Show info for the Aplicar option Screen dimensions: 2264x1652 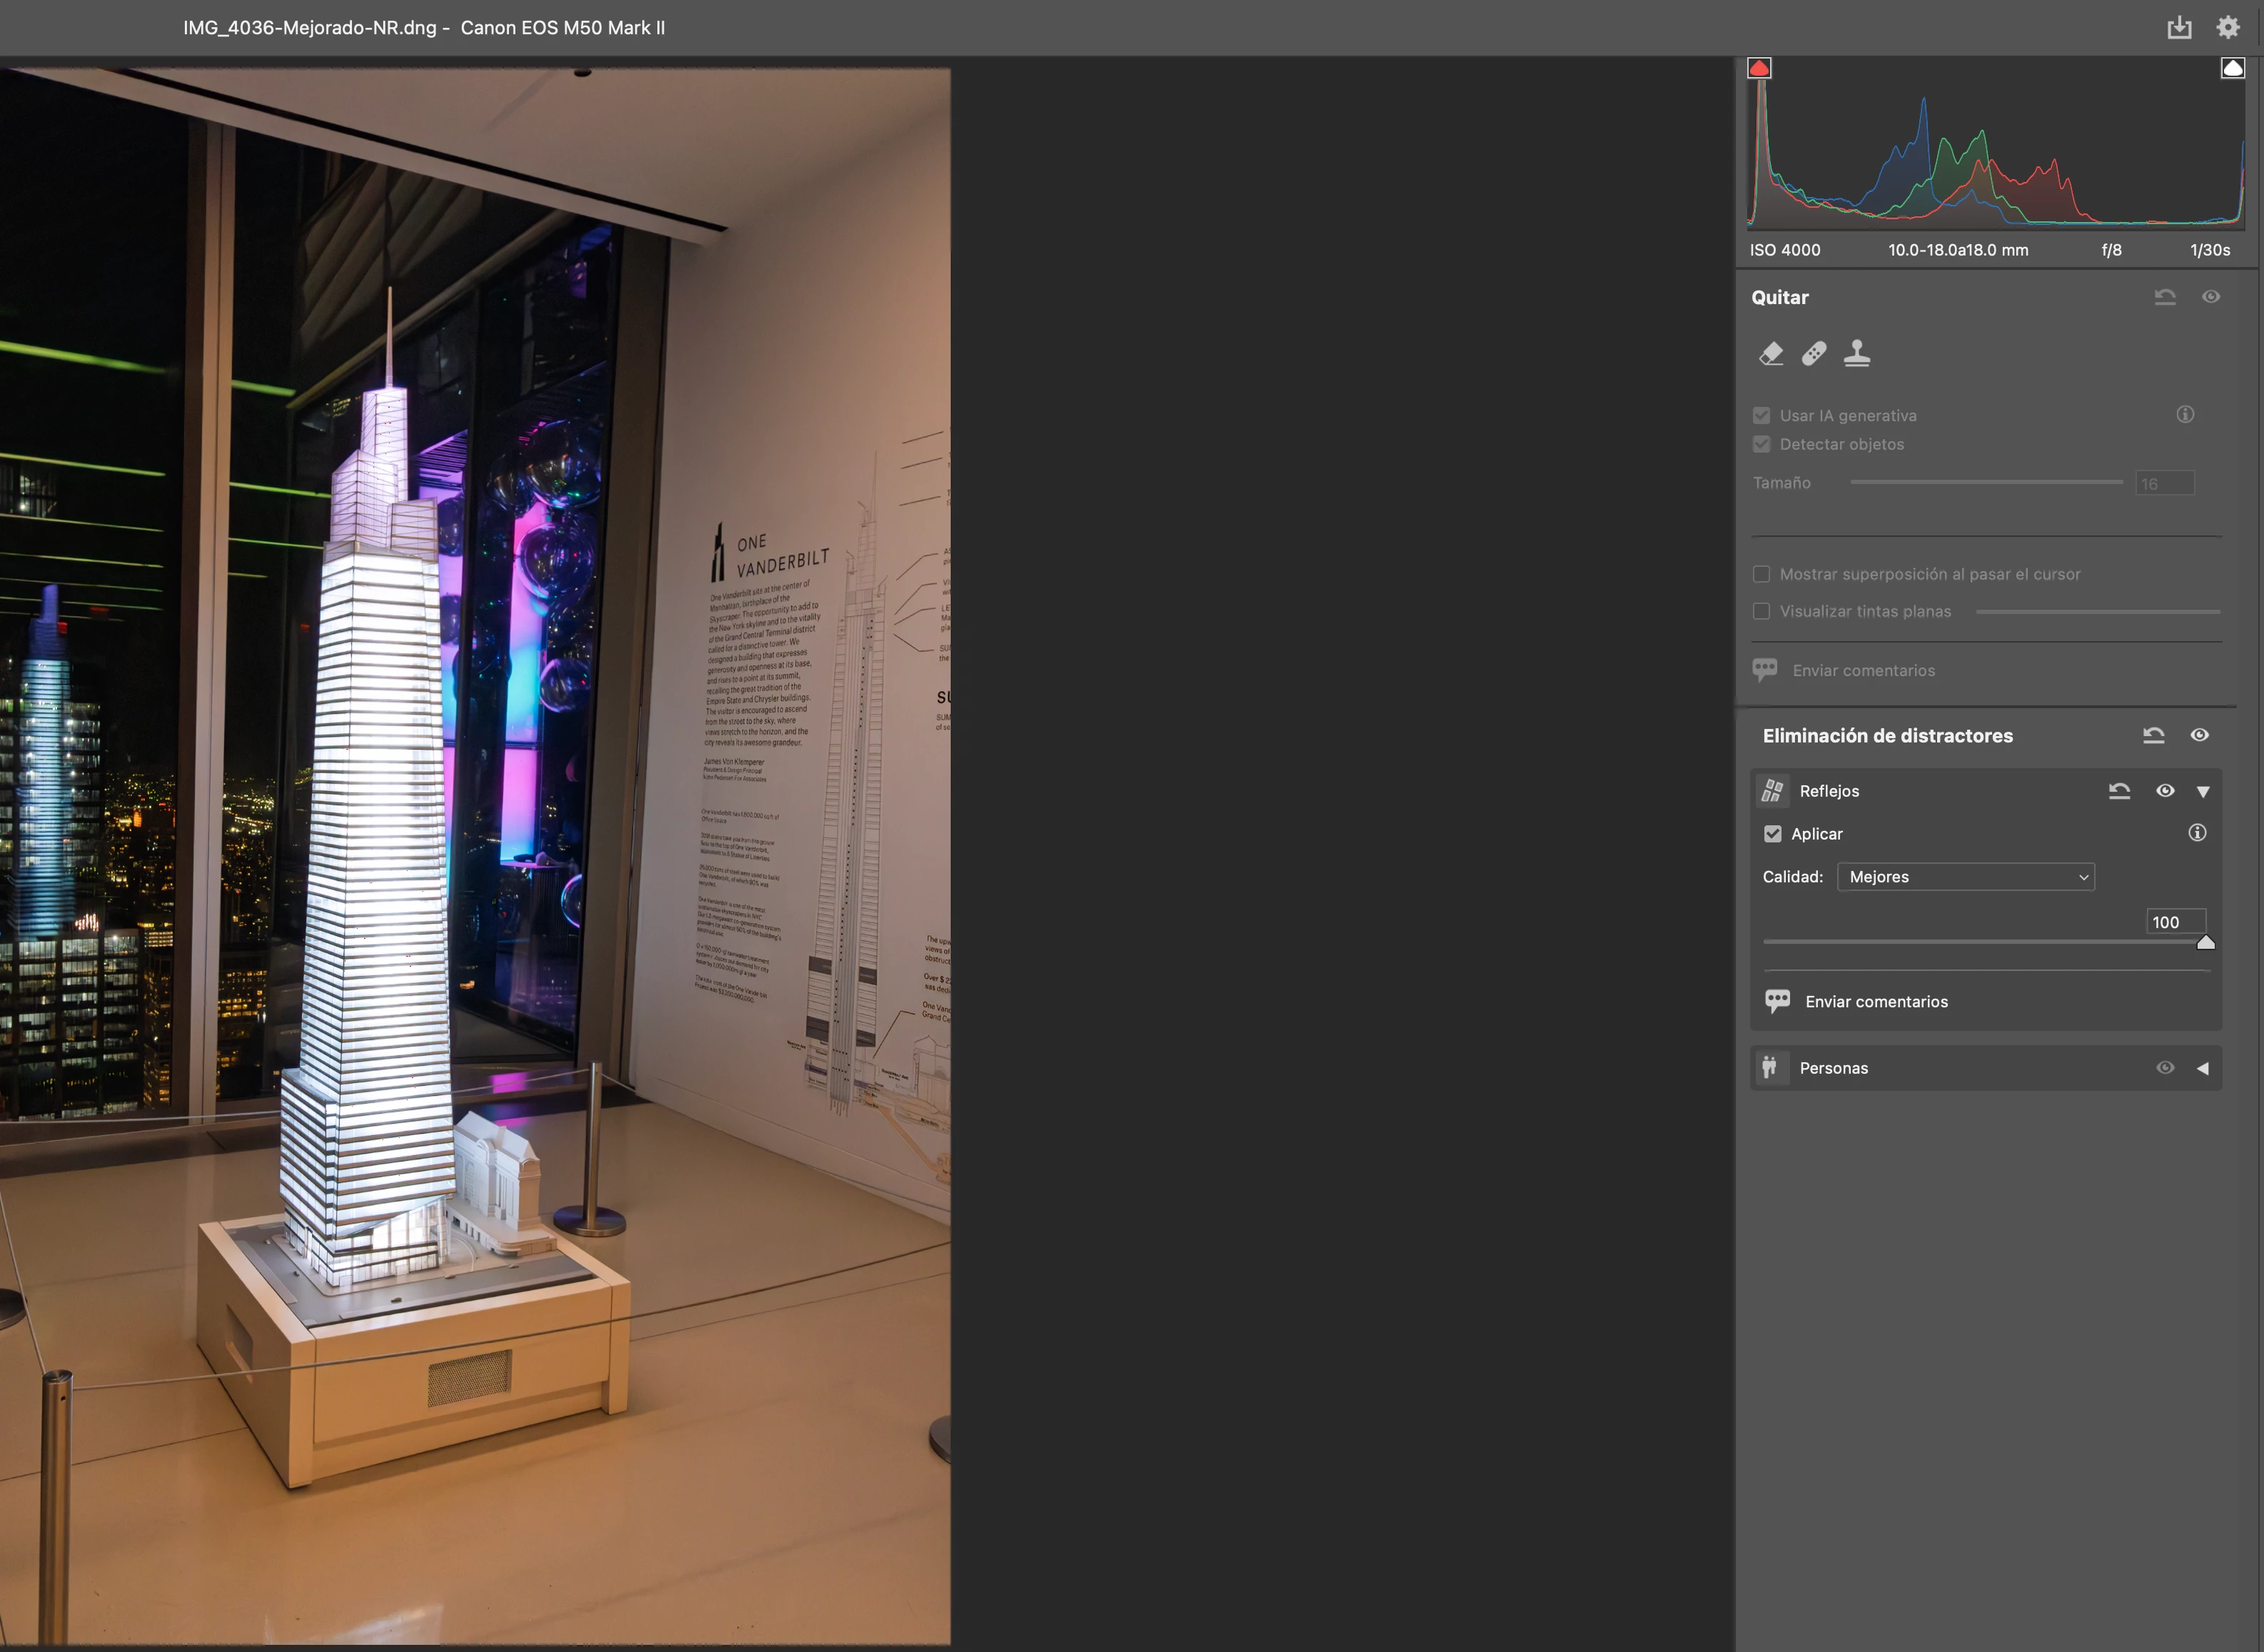[2197, 833]
